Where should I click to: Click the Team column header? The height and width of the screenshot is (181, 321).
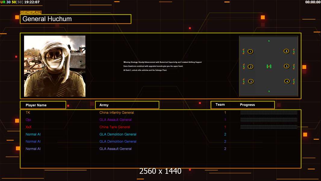(x=220, y=105)
